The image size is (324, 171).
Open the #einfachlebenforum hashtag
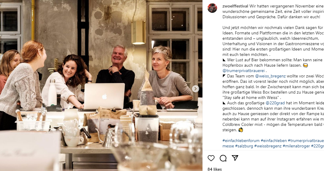click(241, 141)
